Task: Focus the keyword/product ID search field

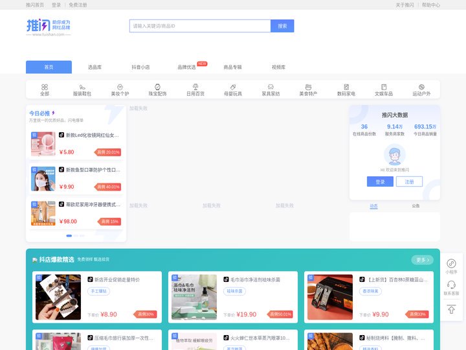Action: pos(200,26)
